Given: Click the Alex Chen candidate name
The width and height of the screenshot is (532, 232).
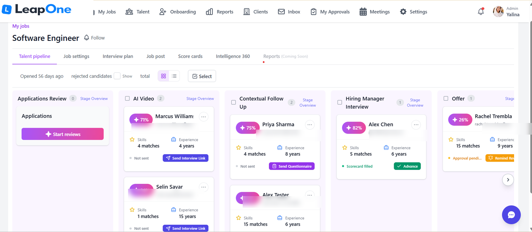Looking at the screenshot, I should [381, 124].
